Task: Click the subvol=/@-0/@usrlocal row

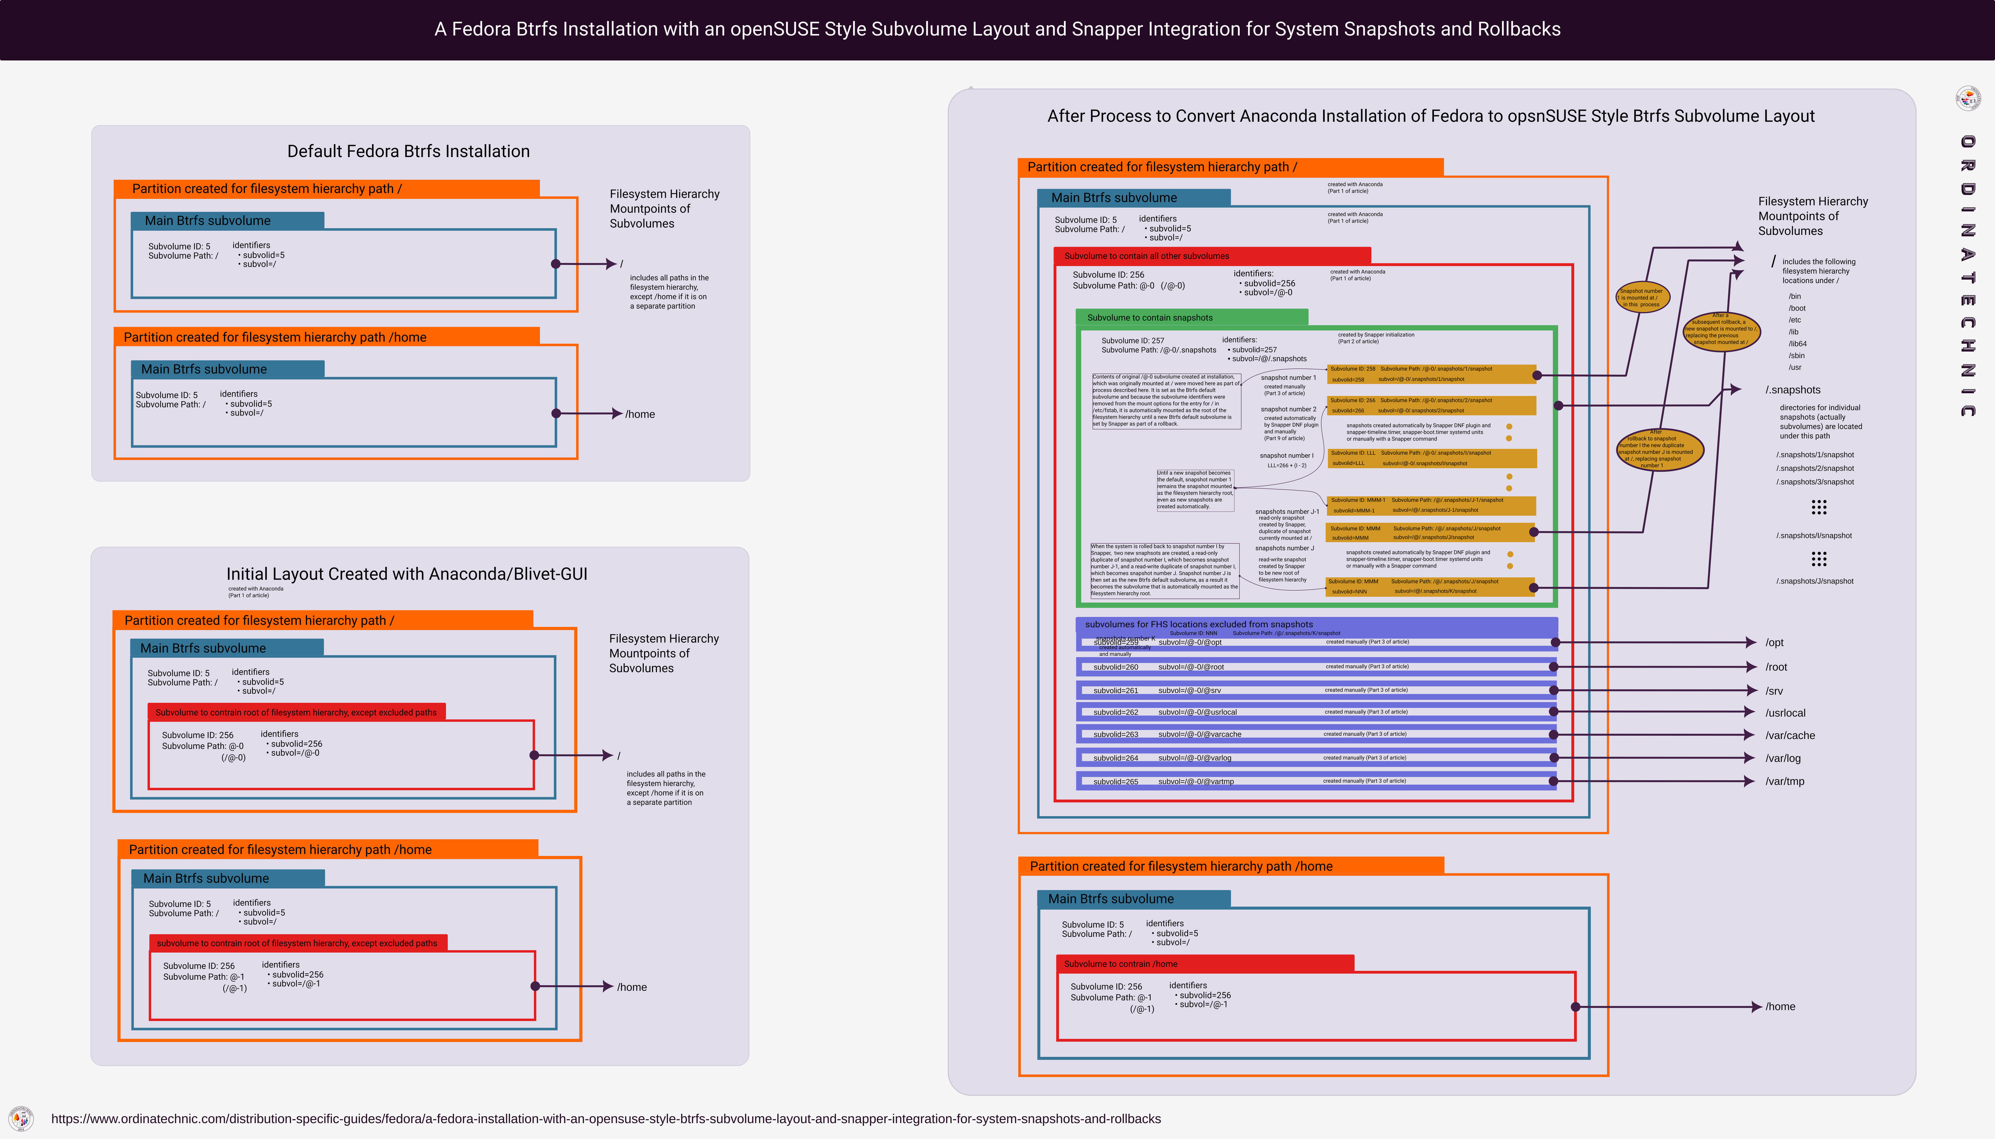Action: (x=1317, y=712)
